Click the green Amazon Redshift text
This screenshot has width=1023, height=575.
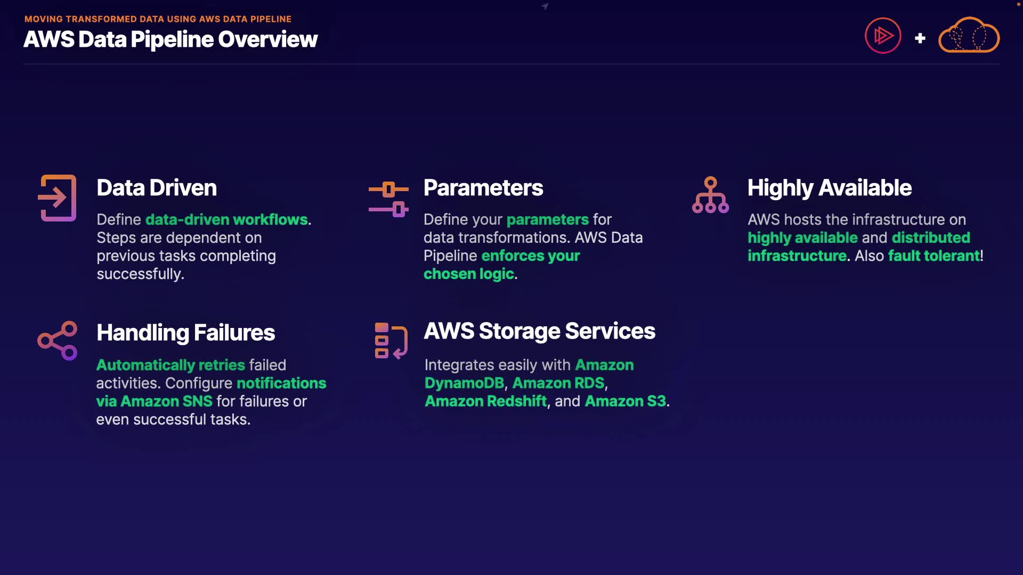[x=485, y=401]
